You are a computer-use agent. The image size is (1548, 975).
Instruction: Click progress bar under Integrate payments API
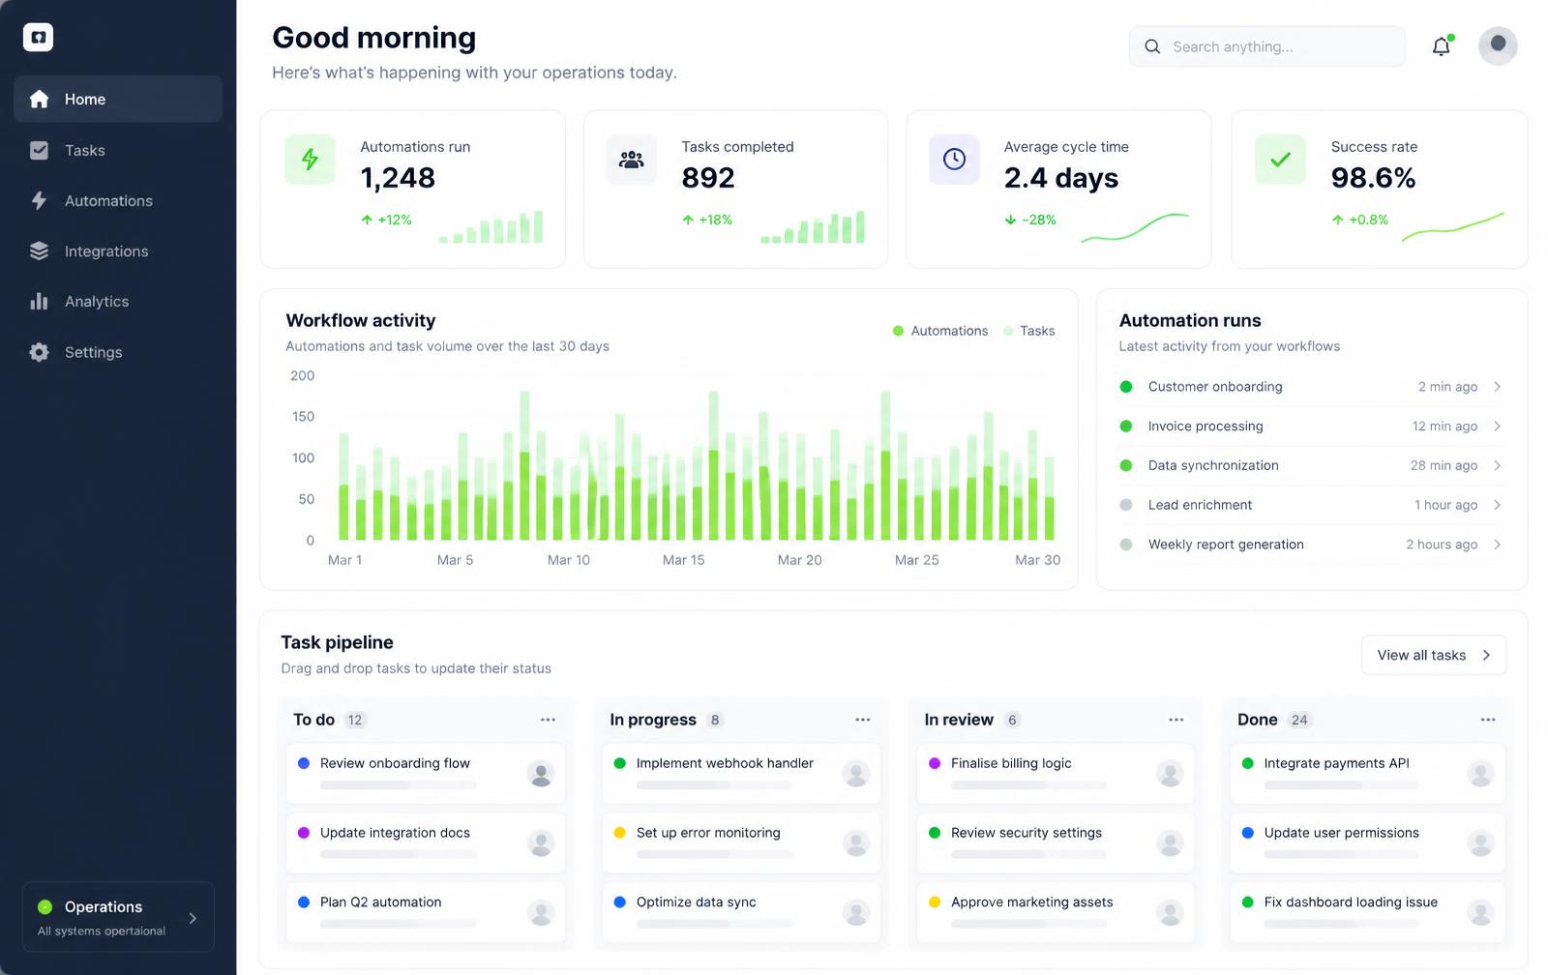click(x=1342, y=785)
